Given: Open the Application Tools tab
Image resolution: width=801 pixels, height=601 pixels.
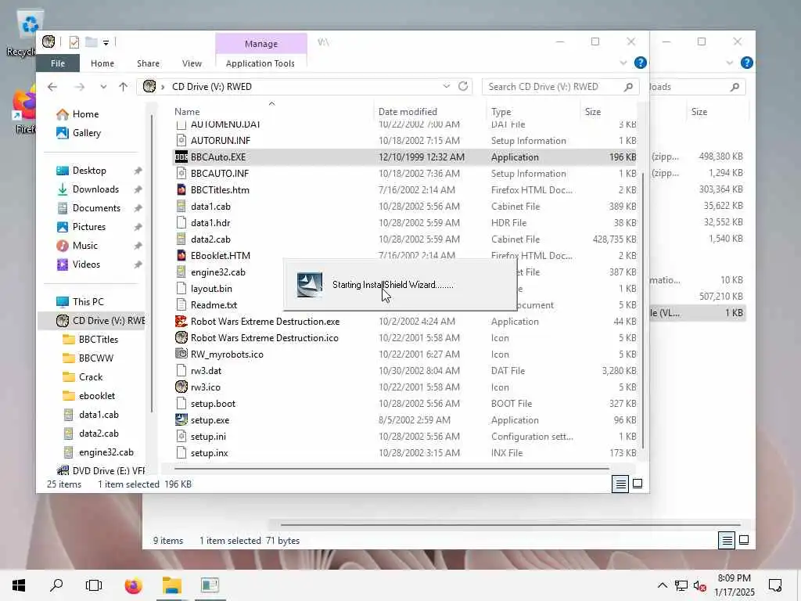Looking at the screenshot, I should [x=260, y=63].
